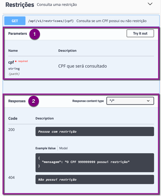
Task: Click the Parameters section header
Action: coord(17,34)
